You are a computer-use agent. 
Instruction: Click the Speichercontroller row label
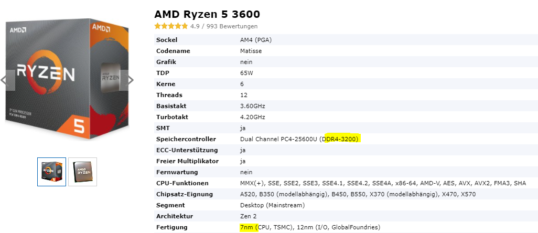coord(186,139)
